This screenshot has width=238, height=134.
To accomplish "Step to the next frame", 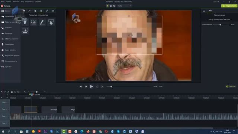I will [86, 87].
